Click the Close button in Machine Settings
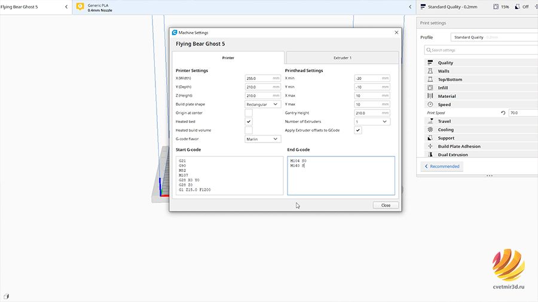 click(386, 205)
